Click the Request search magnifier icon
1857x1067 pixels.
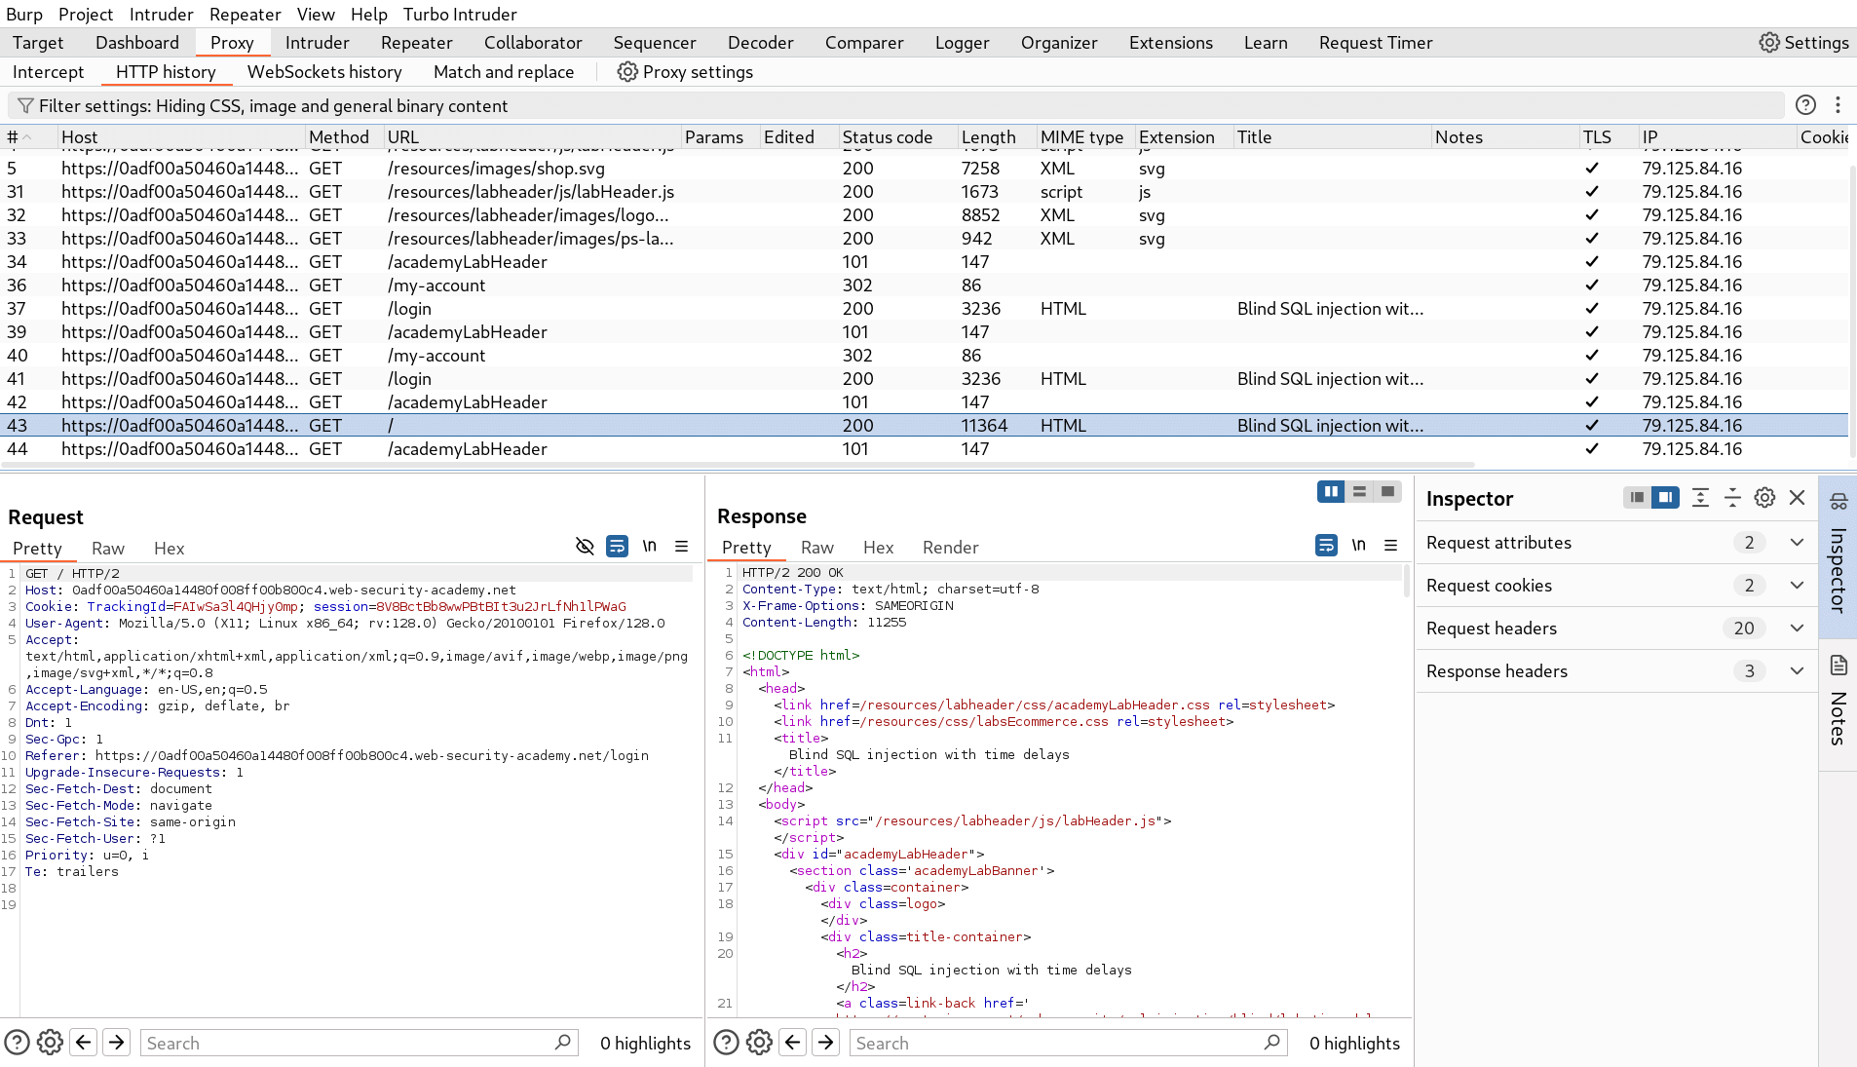point(562,1043)
